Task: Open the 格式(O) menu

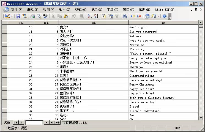Action: [x=81, y=10]
